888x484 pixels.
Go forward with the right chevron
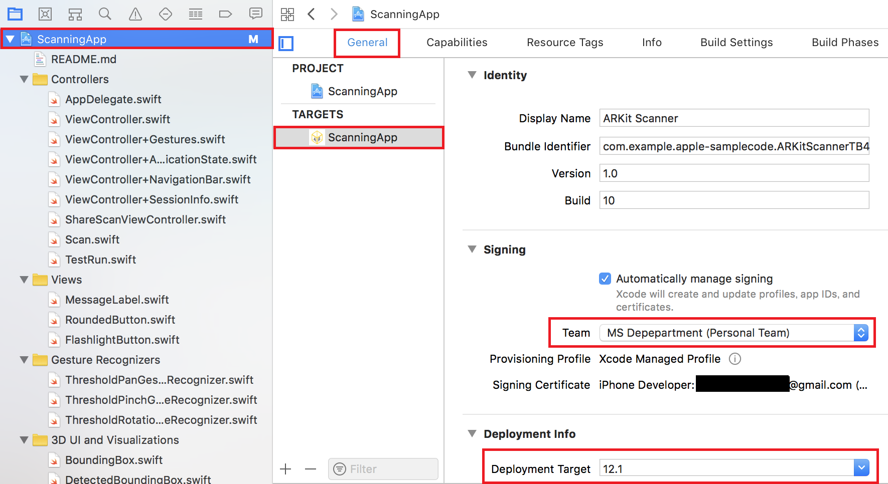tap(334, 14)
